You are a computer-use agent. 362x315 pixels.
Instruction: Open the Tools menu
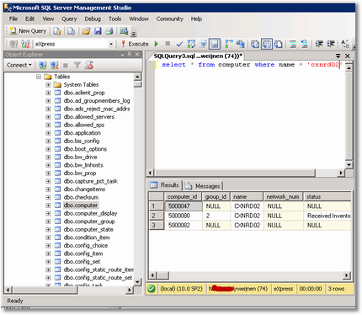(x=114, y=19)
